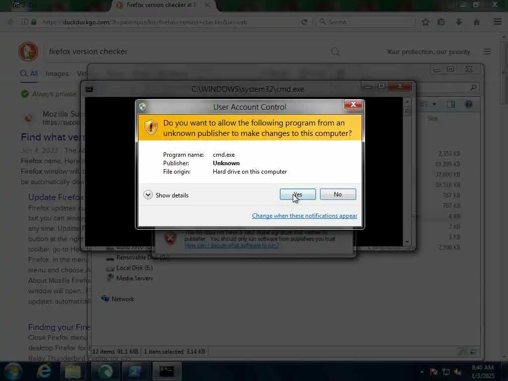Click Explorer large icons view in status bar
This screenshot has height=381, width=508.
[473, 352]
